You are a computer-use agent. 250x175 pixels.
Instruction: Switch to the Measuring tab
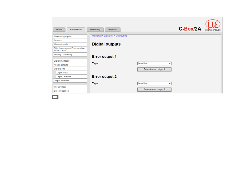[95, 29]
